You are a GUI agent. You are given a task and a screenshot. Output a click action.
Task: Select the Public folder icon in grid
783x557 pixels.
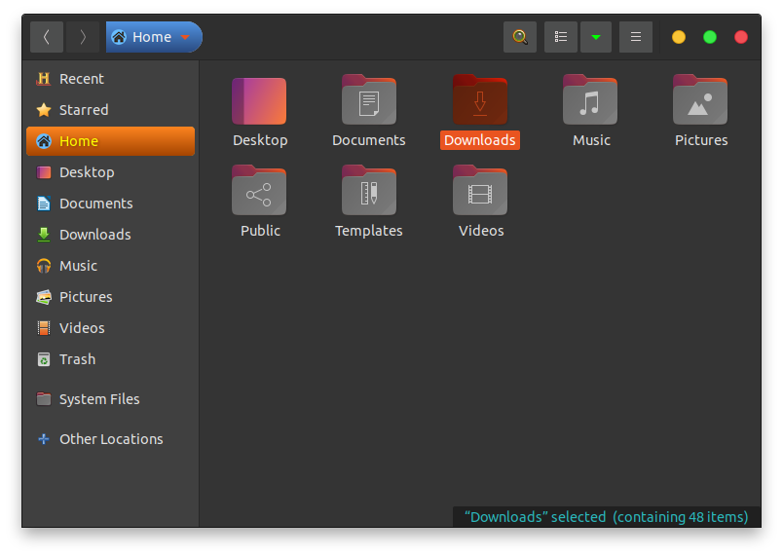(259, 190)
